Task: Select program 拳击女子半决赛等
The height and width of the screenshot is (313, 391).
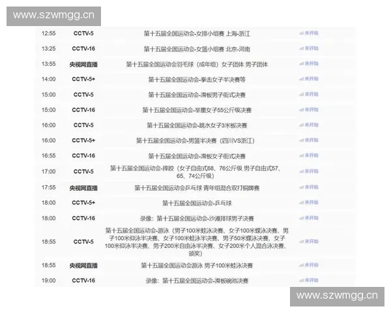Action: pos(197,80)
